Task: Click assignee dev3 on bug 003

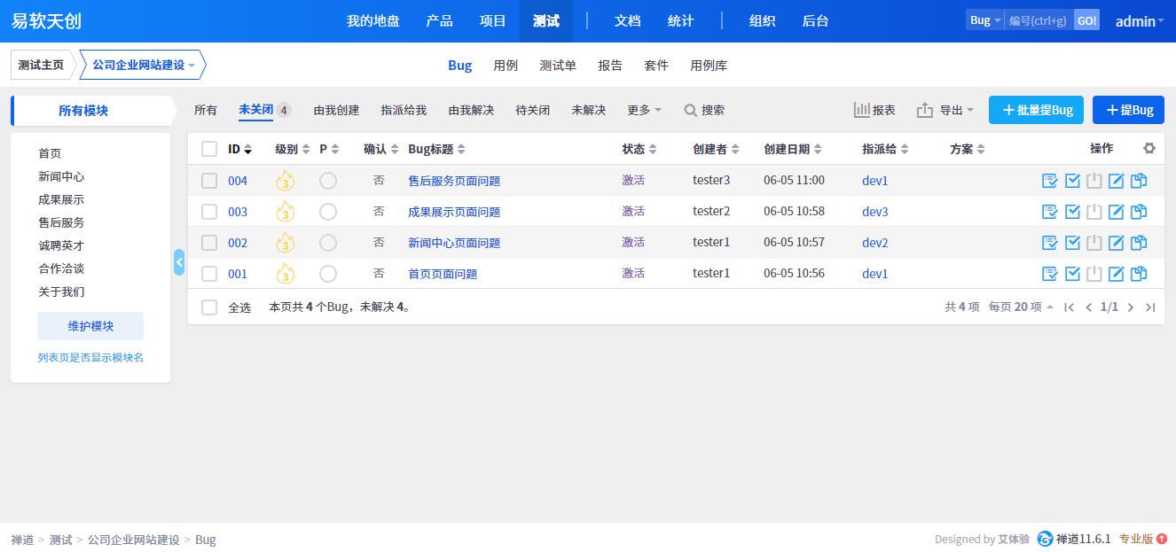Action: [x=874, y=212]
